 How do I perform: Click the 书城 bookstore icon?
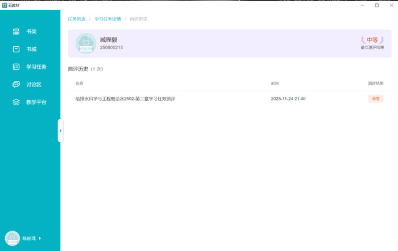pos(17,49)
